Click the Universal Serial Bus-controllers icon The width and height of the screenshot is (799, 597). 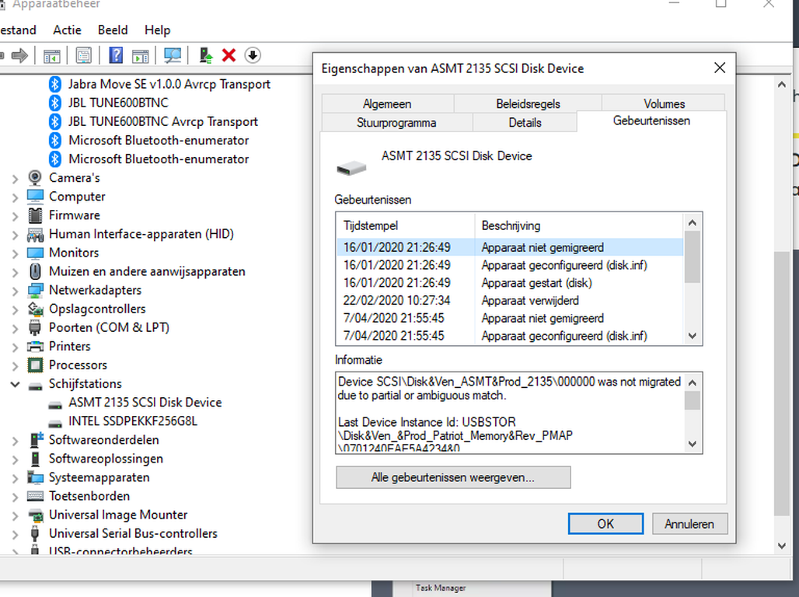[35, 534]
